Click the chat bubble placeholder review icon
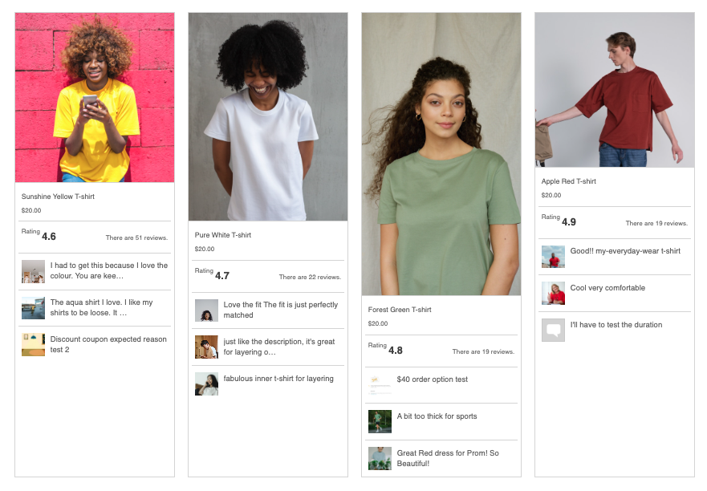 coord(553,331)
